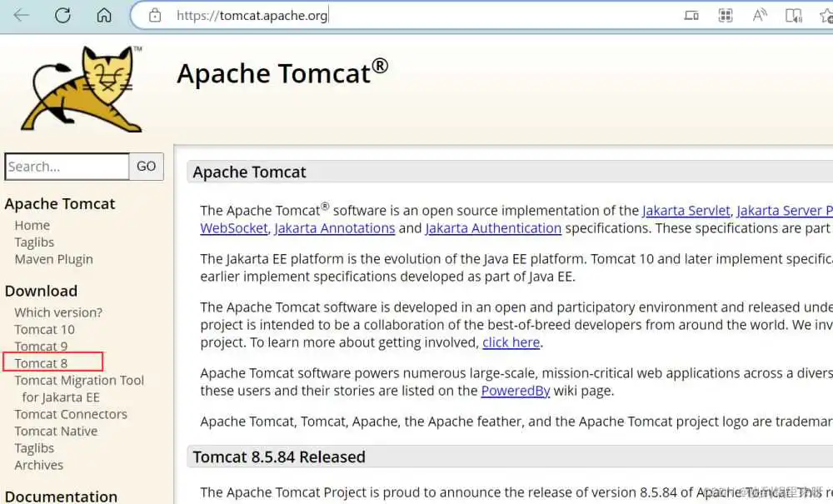Focus the Search... text field
Viewport: 833px width, 504px height.
point(67,167)
